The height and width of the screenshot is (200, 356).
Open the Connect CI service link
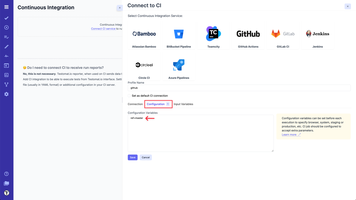(103, 29)
